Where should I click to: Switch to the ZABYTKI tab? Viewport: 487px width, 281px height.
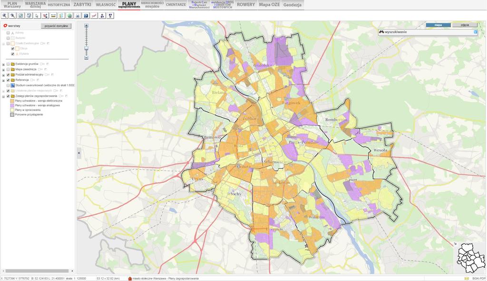(x=82, y=5)
